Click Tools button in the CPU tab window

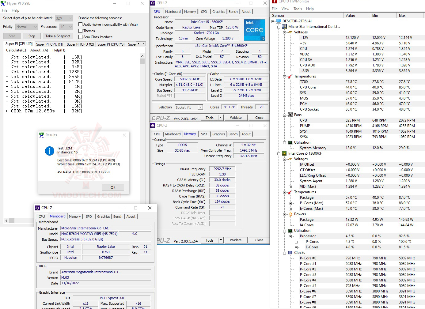[x=210, y=118]
